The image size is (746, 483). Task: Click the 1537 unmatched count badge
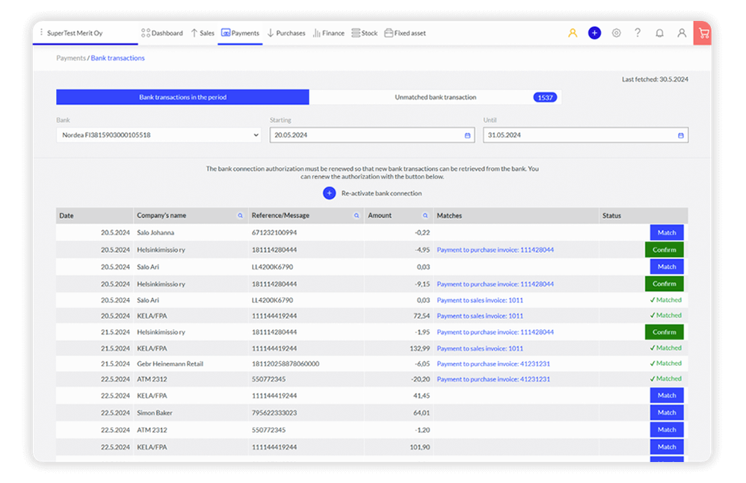point(545,97)
